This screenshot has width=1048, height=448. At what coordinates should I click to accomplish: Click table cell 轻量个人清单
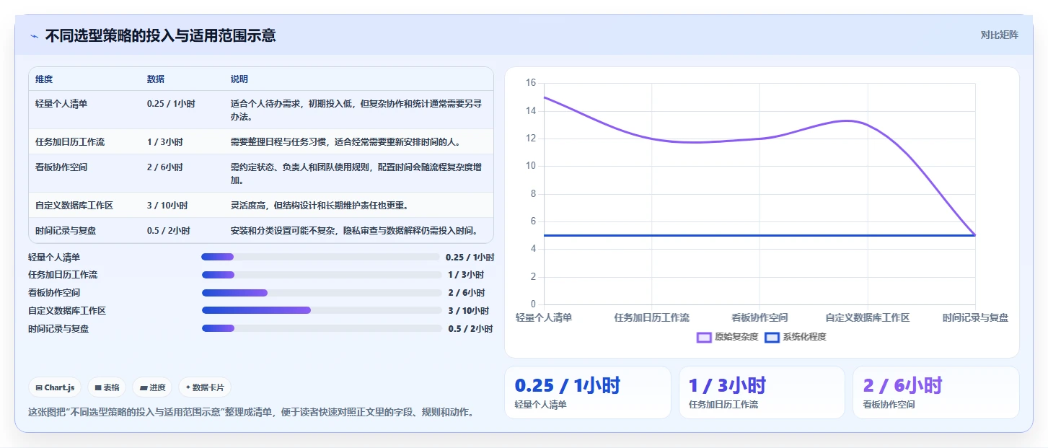[x=61, y=103]
